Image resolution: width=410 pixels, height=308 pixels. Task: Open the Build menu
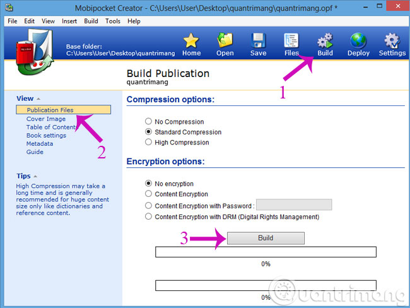pos(91,21)
